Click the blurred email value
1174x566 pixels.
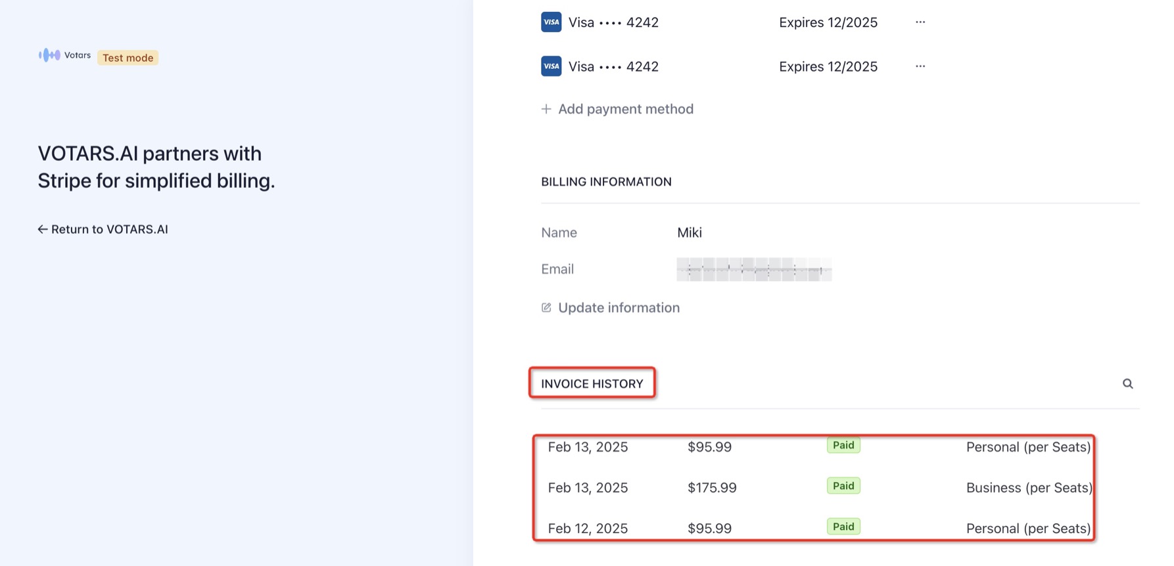pyautogui.click(x=754, y=269)
